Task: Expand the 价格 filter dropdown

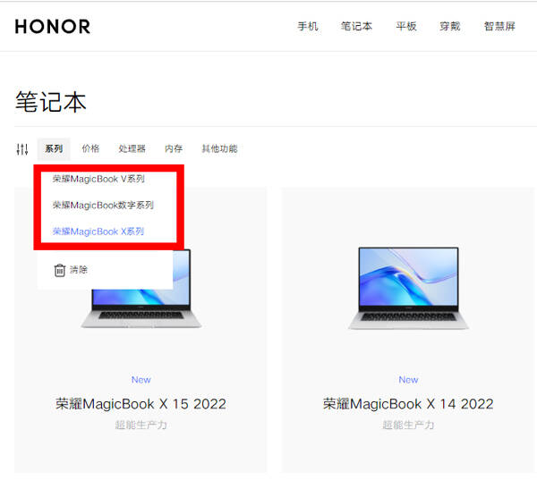Action: pyautogui.click(x=90, y=148)
